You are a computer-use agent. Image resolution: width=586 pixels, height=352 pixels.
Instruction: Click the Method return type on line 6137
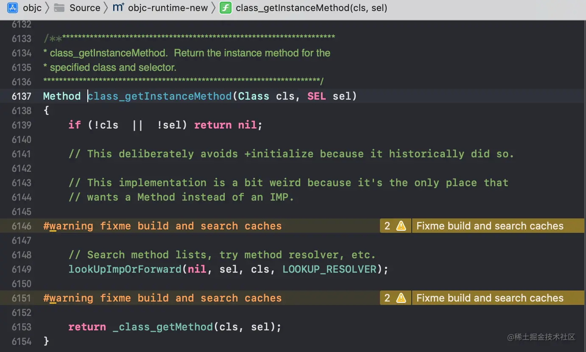[62, 96]
